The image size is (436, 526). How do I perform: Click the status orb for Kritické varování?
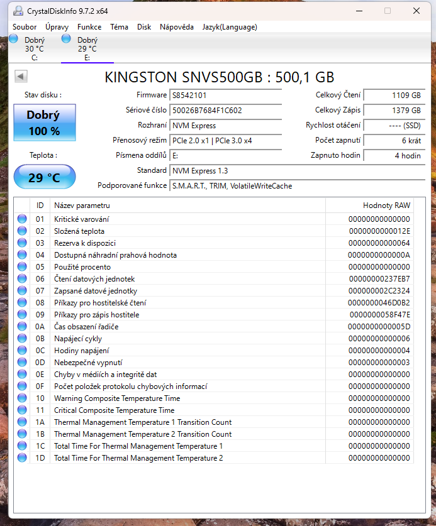point(22,219)
